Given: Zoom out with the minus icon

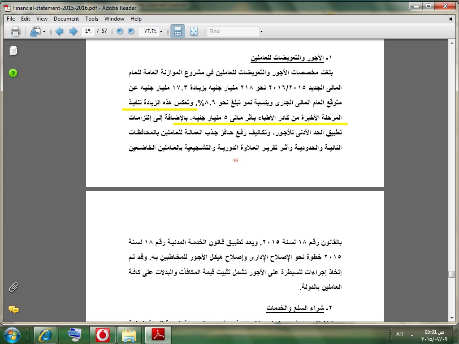Looking at the screenshot, I should click(120, 31).
